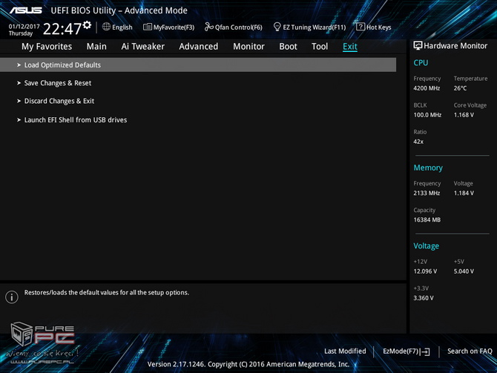Viewport: 497px width, 373px height.
Task: Open the Tool tab
Action: click(x=320, y=47)
